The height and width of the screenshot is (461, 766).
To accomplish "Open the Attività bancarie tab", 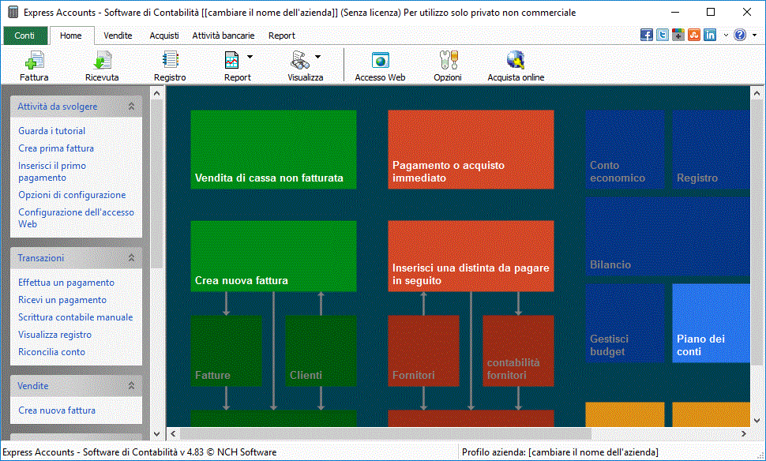I will coord(223,36).
